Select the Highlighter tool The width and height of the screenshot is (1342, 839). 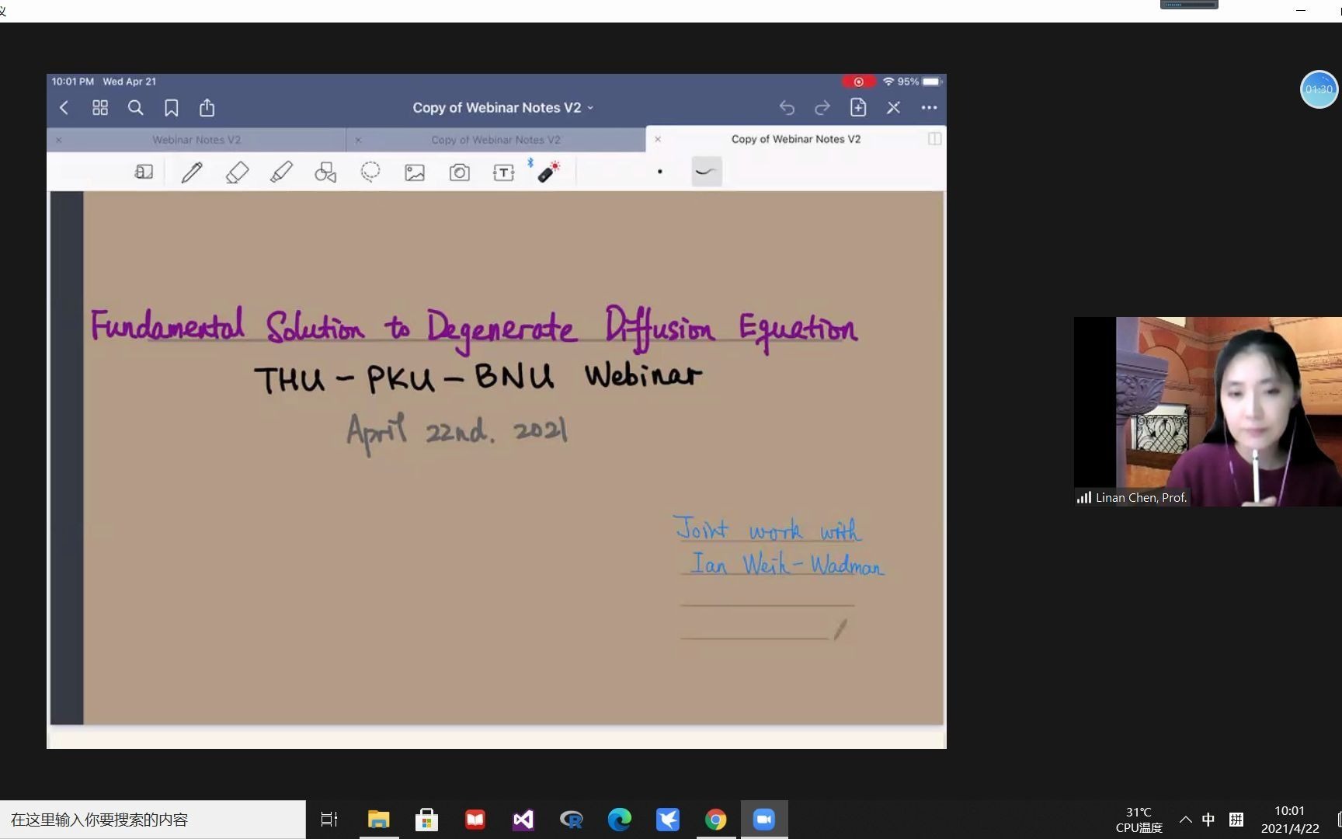pos(281,172)
